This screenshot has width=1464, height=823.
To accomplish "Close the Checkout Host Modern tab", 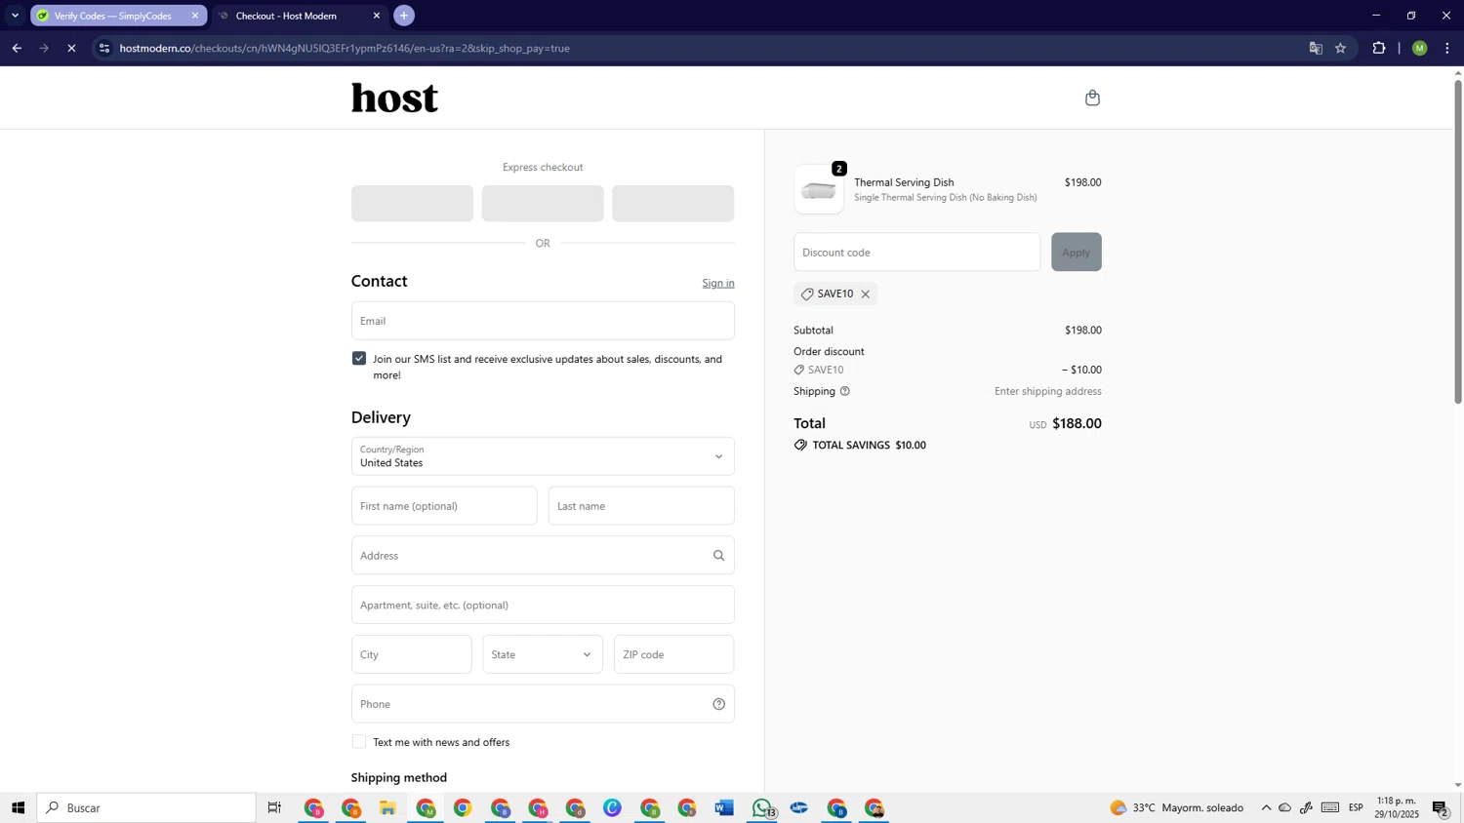I will pos(377,16).
